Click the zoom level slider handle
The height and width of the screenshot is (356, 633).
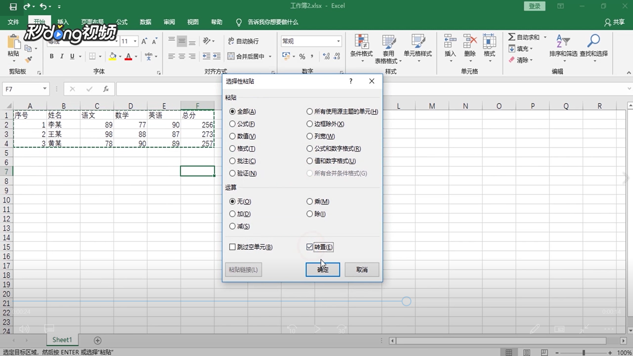[584, 352]
